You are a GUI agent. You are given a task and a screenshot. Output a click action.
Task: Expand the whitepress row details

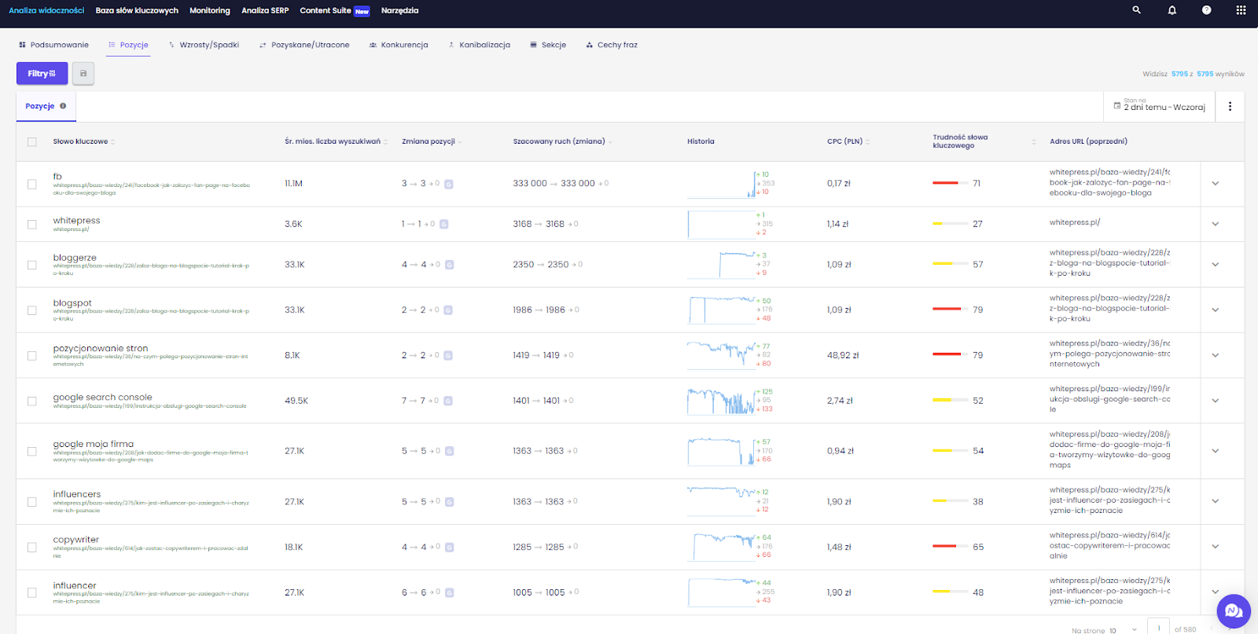pos(1216,224)
